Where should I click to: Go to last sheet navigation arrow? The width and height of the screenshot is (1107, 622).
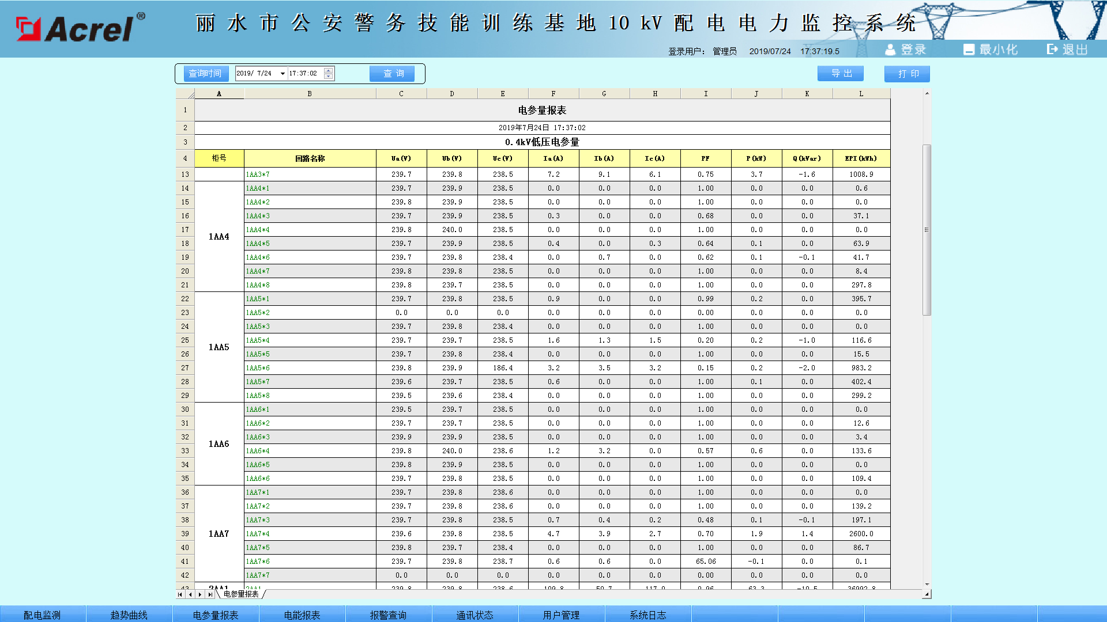(x=210, y=594)
